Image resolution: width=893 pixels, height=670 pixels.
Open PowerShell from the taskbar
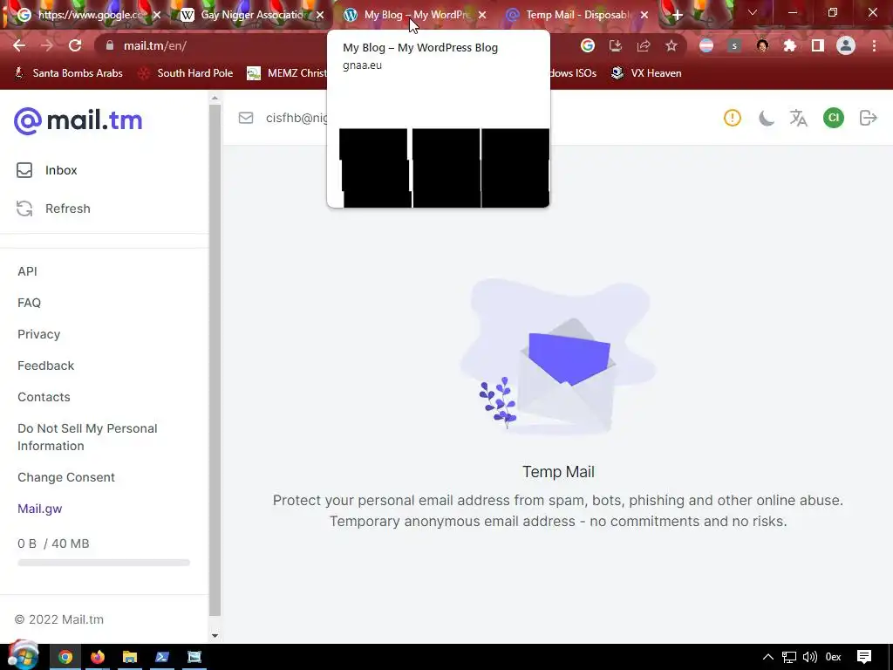[x=162, y=657]
